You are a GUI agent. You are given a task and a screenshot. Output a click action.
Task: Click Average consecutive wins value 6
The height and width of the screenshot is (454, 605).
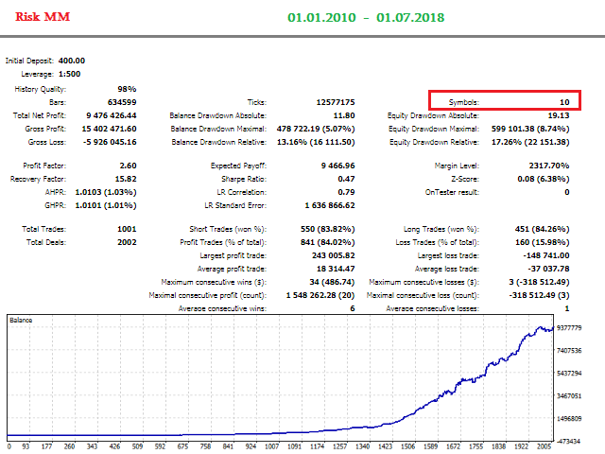[353, 308]
